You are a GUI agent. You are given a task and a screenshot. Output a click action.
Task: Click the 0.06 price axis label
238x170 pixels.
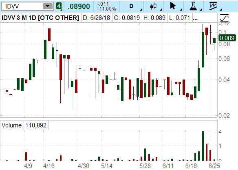[224, 59]
